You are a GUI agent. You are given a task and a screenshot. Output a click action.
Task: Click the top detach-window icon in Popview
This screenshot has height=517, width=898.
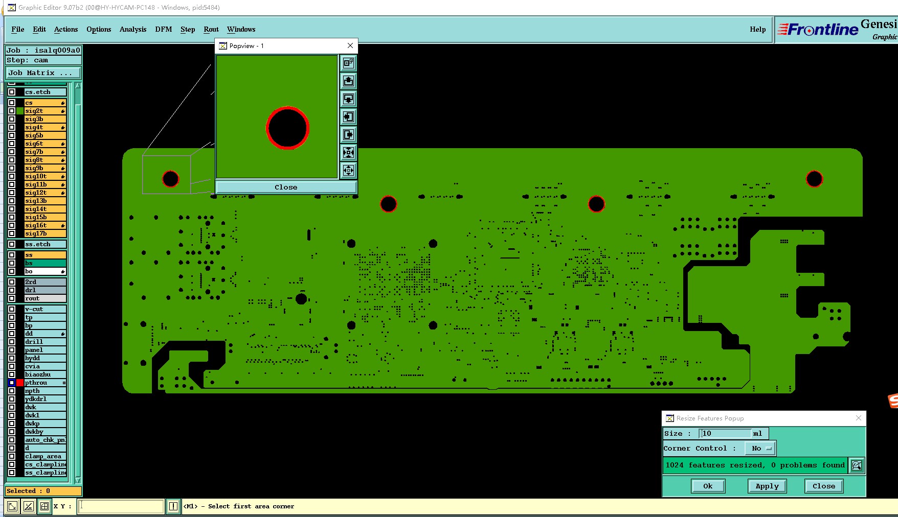[x=348, y=63]
